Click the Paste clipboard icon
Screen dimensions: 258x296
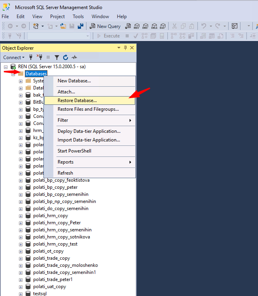(192, 26)
